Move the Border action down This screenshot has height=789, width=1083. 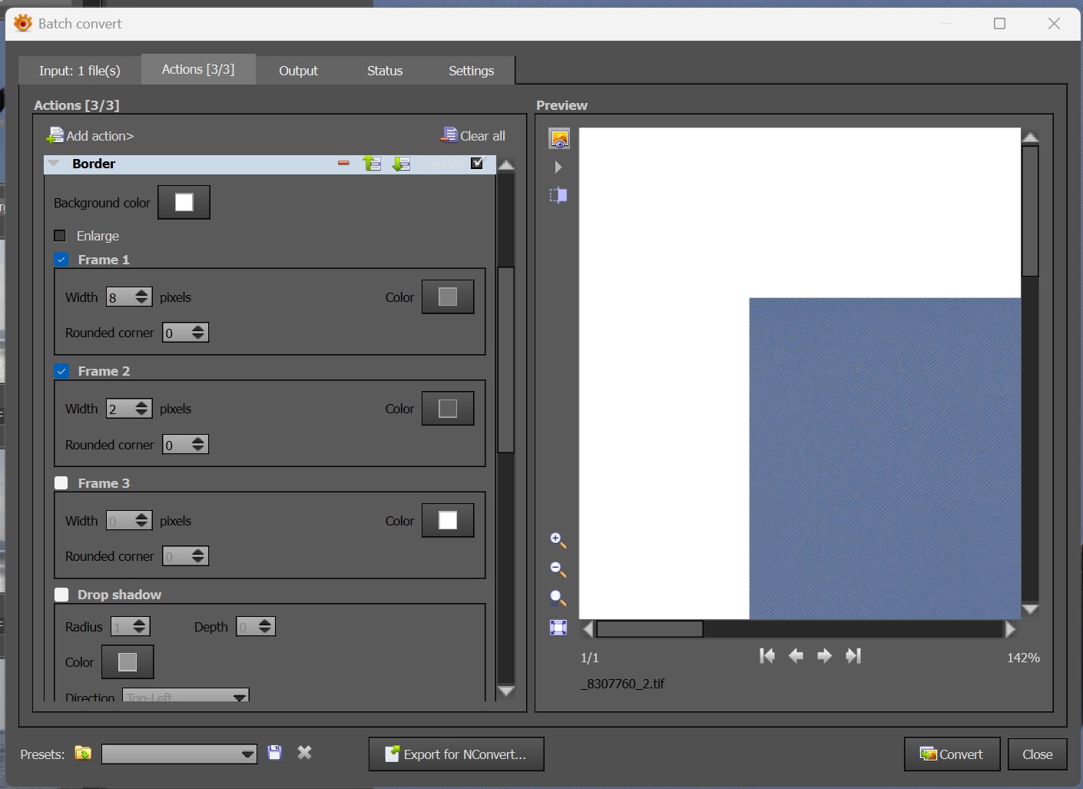(x=401, y=164)
